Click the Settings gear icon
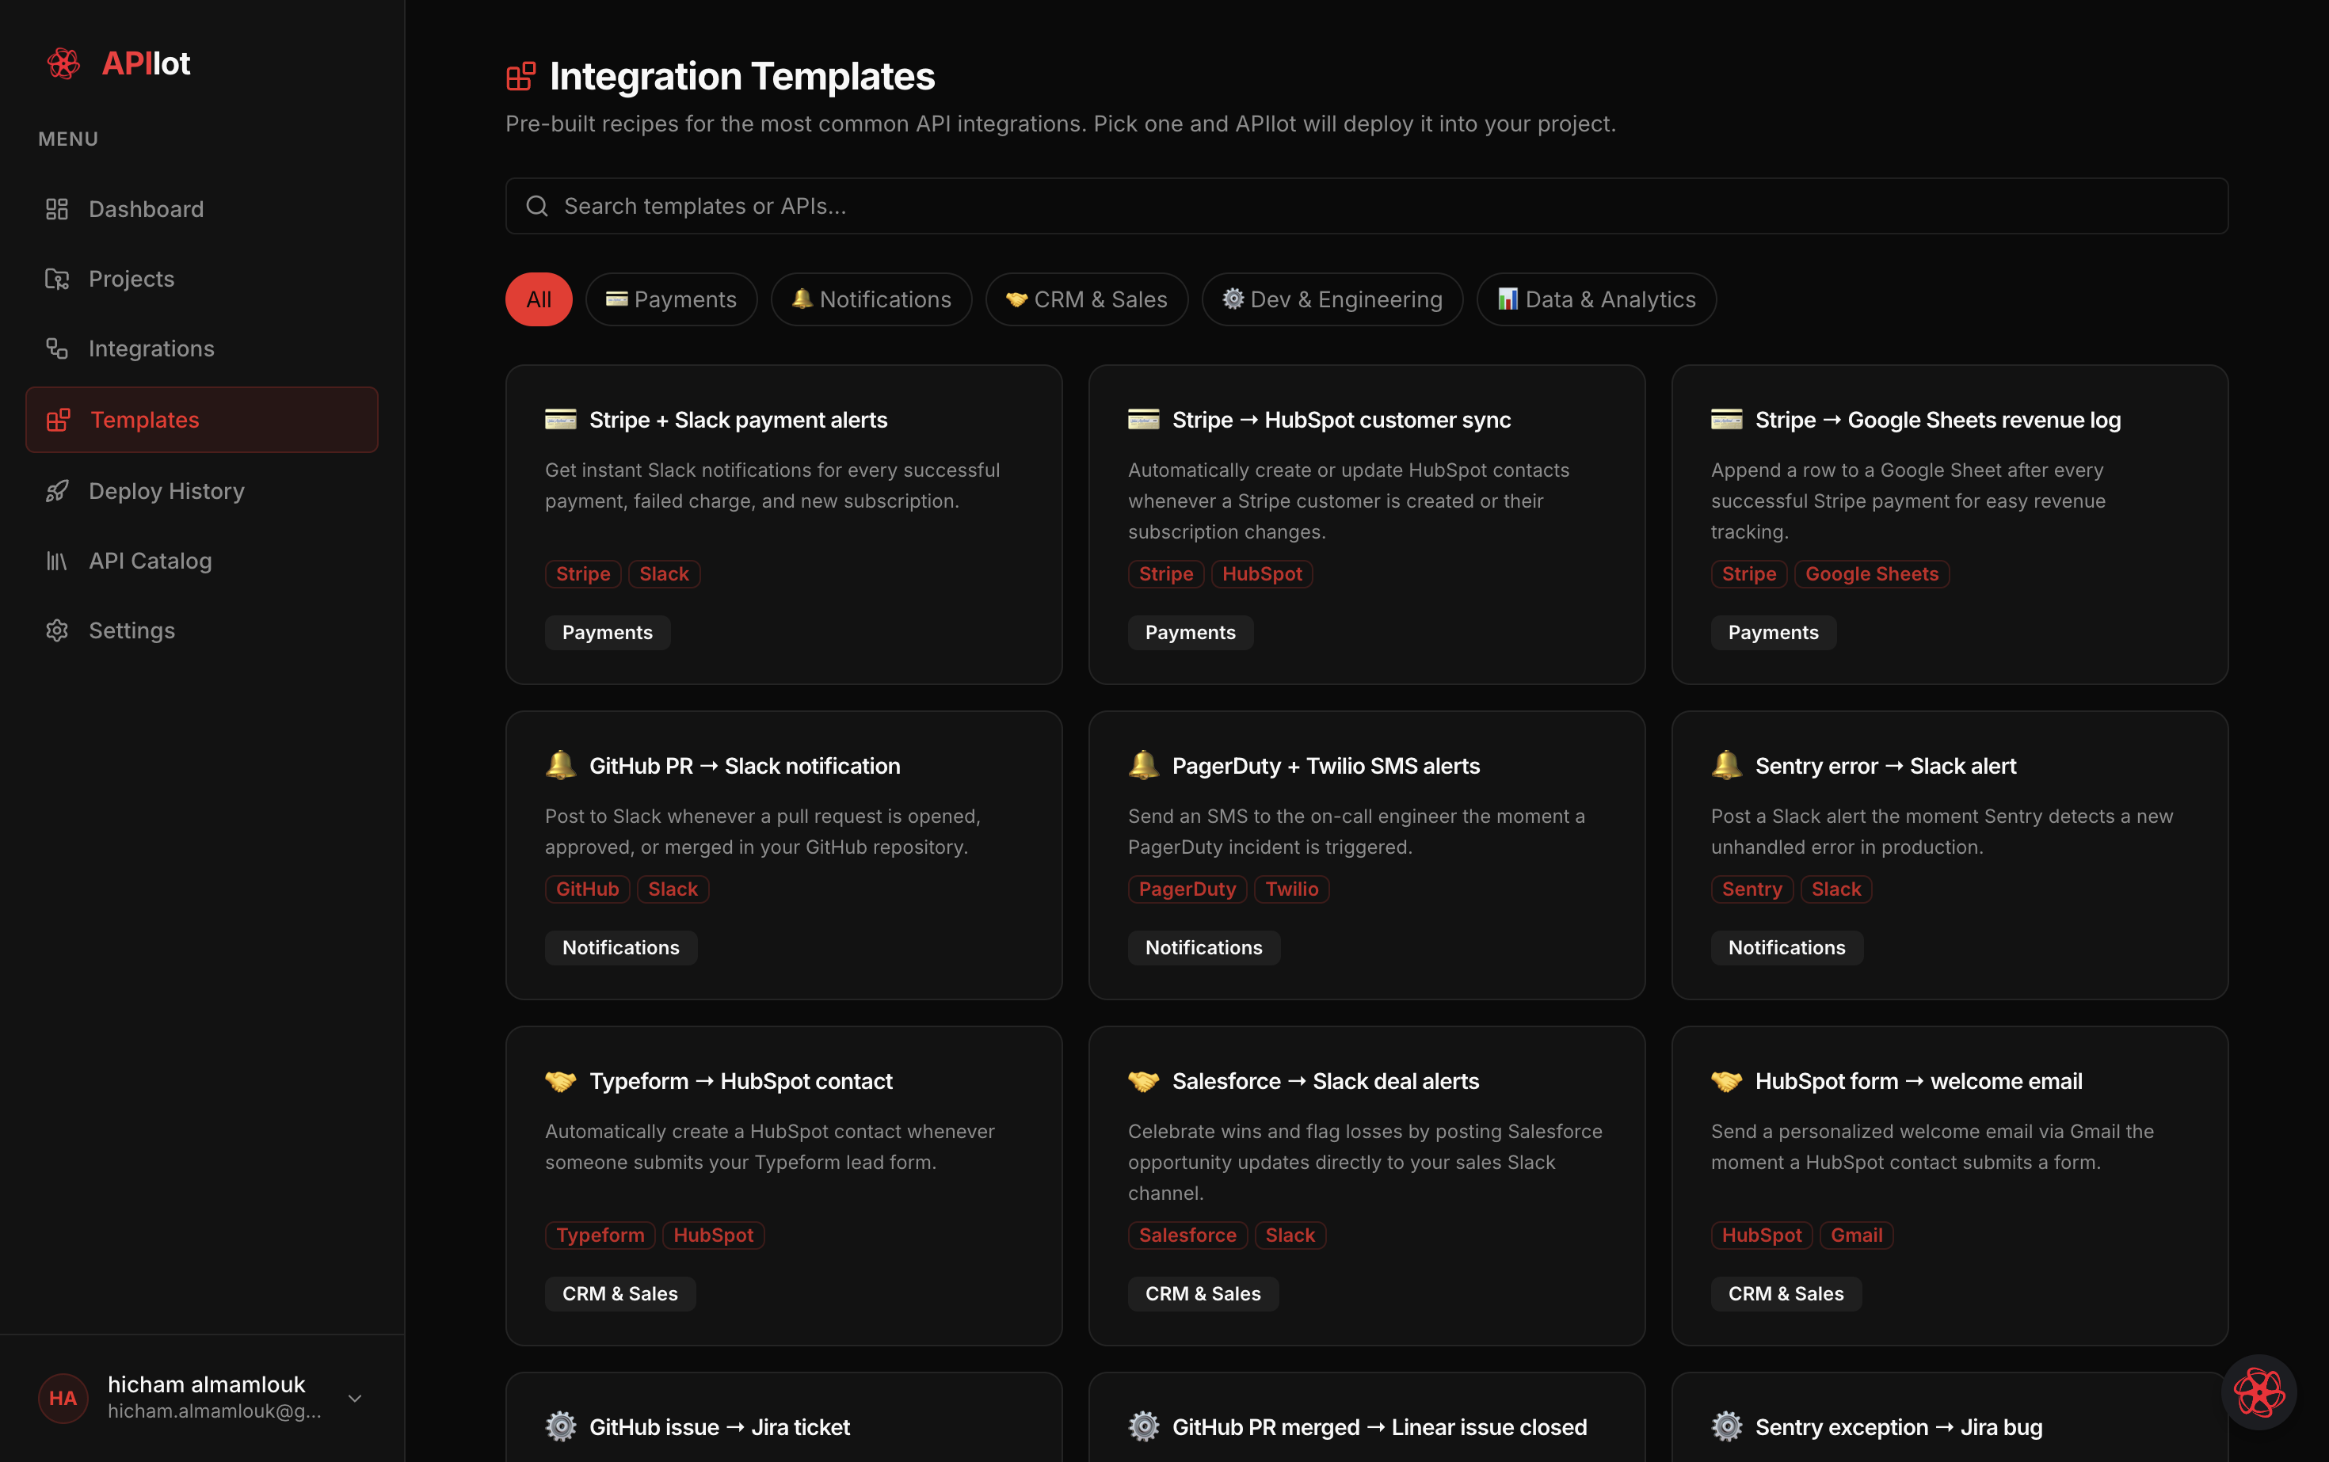 57,630
